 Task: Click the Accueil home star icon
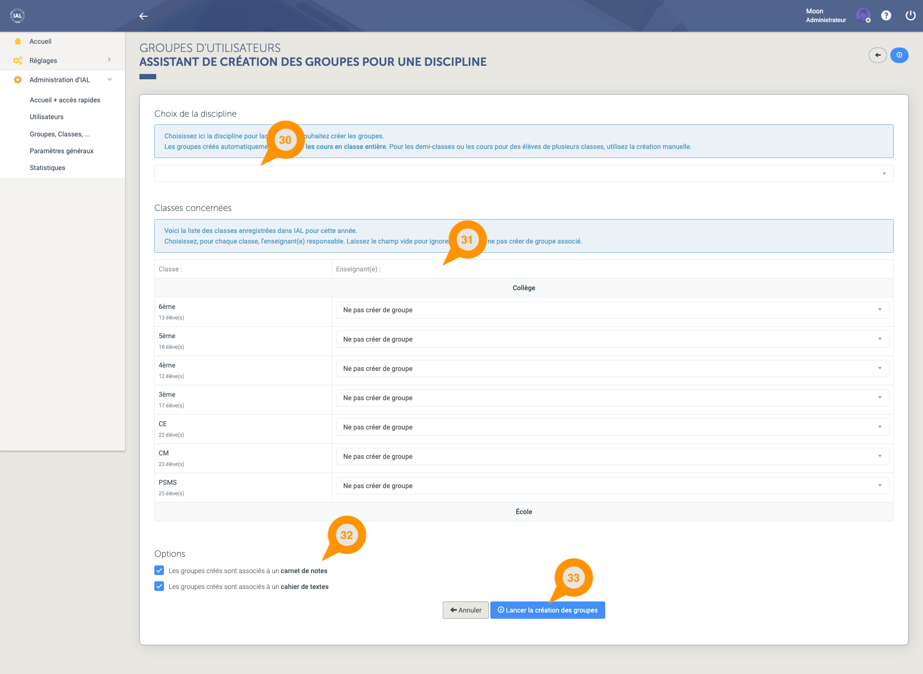[18, 41]
